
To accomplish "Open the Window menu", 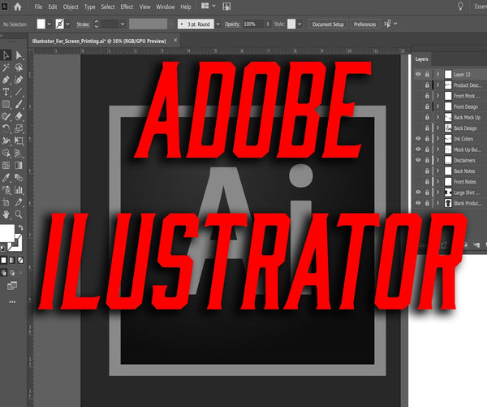I will tap(166, 6).
